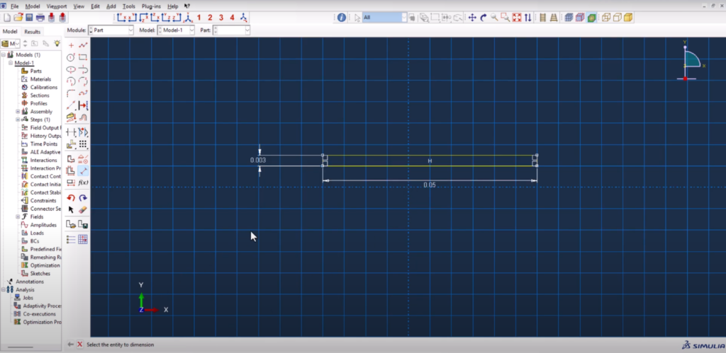Toggle the lightbulb icon in model tree

57,43
